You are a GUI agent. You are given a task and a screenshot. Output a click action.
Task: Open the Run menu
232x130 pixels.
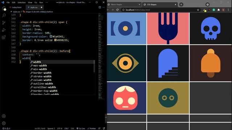(41, 3)
